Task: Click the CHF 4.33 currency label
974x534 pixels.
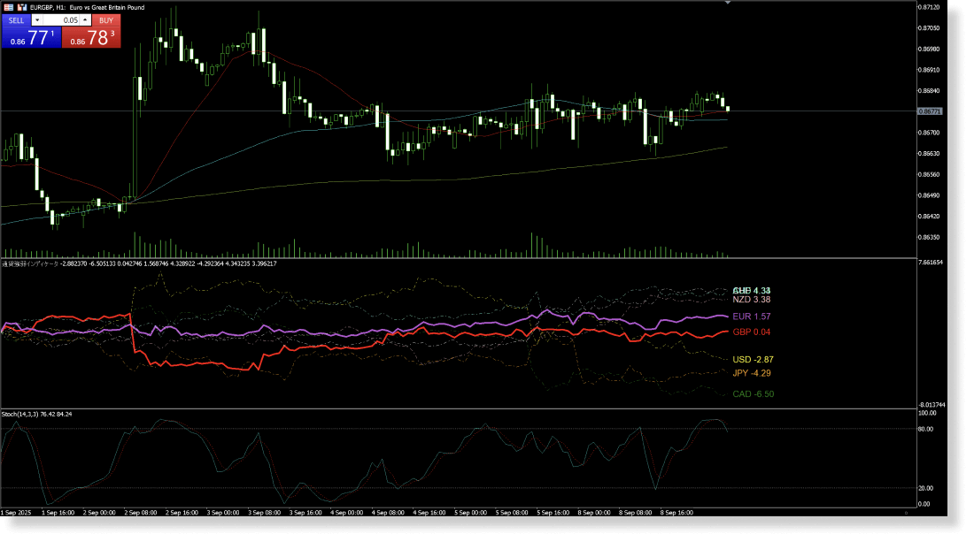Action: point(750,289)
